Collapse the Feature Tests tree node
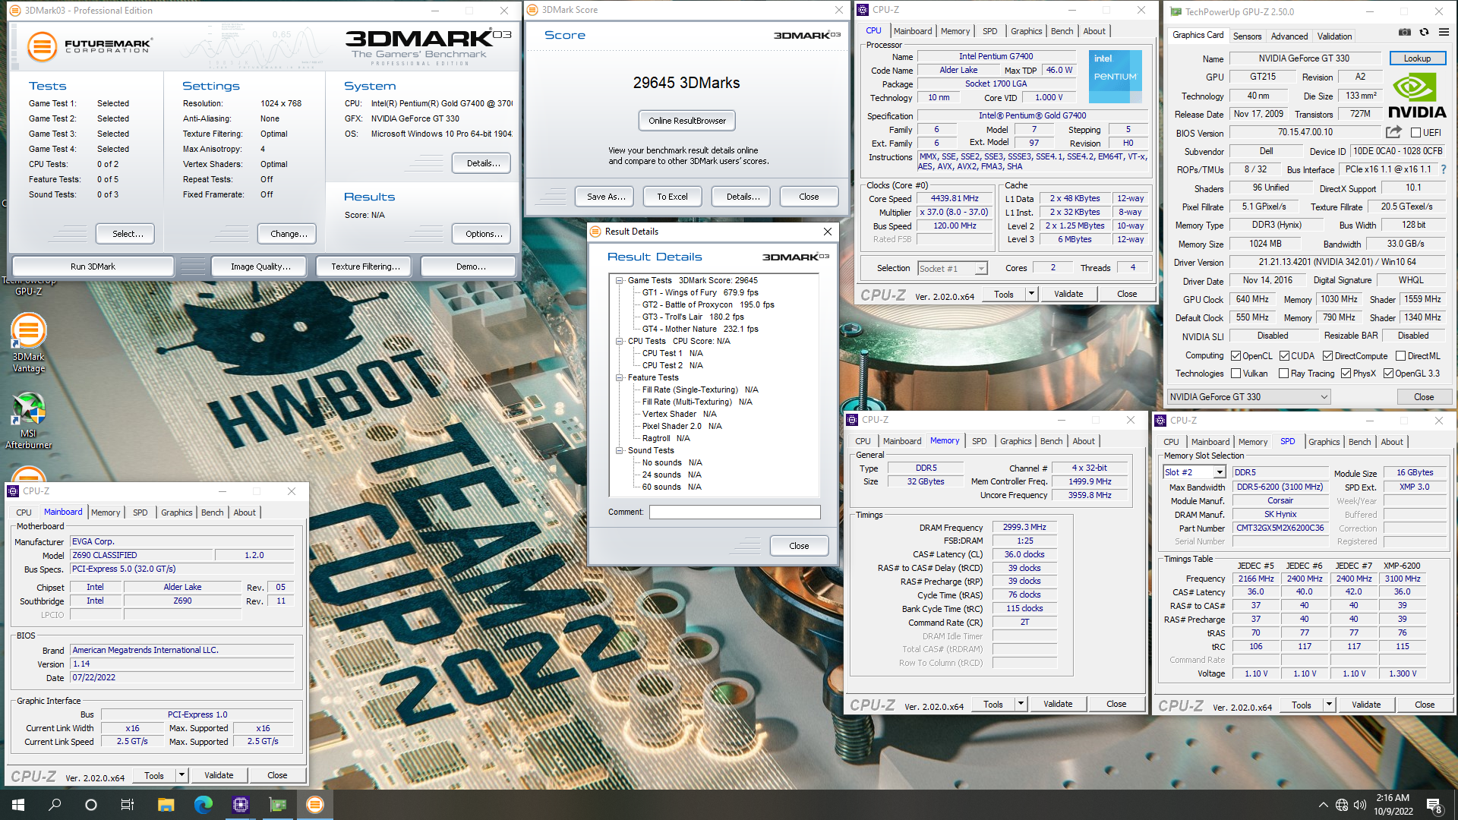The width and height of the screenshot is (1458, 820). 620,377
